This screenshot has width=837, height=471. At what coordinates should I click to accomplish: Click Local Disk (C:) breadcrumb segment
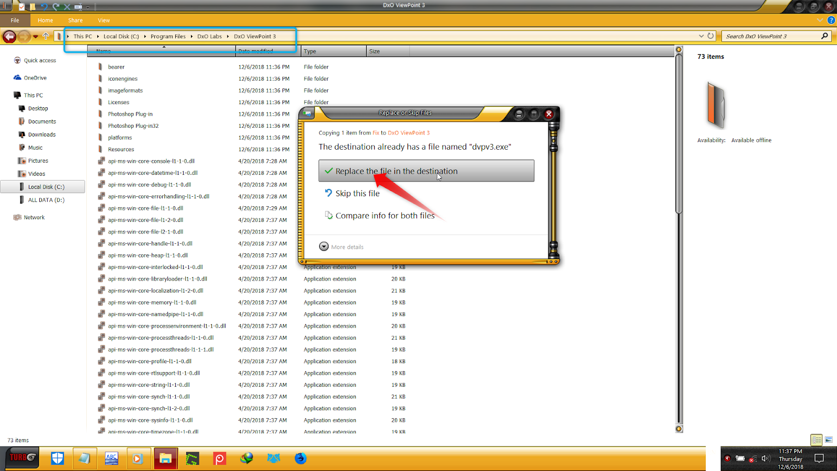(x=121, y=37)
